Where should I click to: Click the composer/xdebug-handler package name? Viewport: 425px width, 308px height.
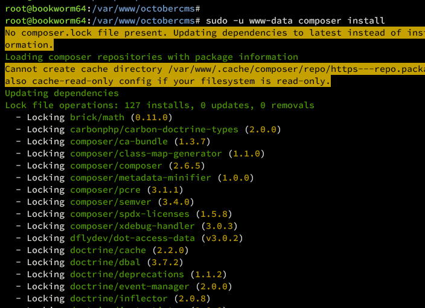132,226
